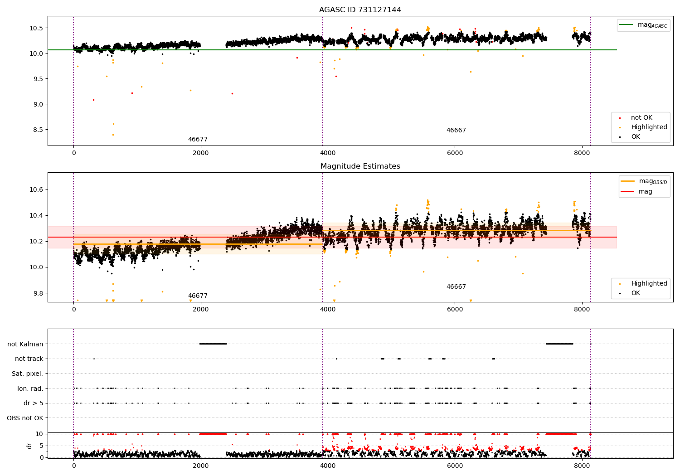Click the OBSID label 46677 in the top plot
Image resolution: width=680 pixels, height=476 pixels.
[198, 140]
